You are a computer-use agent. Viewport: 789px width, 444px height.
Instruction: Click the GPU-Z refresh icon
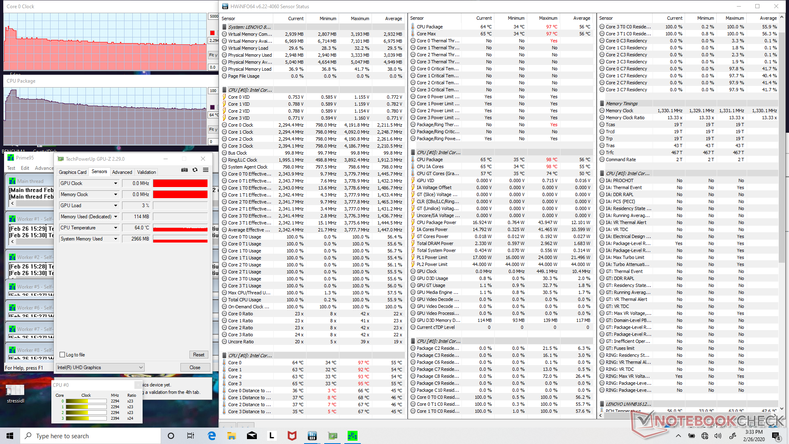[x=195, y=170]
